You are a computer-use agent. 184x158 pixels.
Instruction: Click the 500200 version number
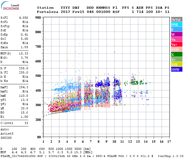(x=6, y=138)
